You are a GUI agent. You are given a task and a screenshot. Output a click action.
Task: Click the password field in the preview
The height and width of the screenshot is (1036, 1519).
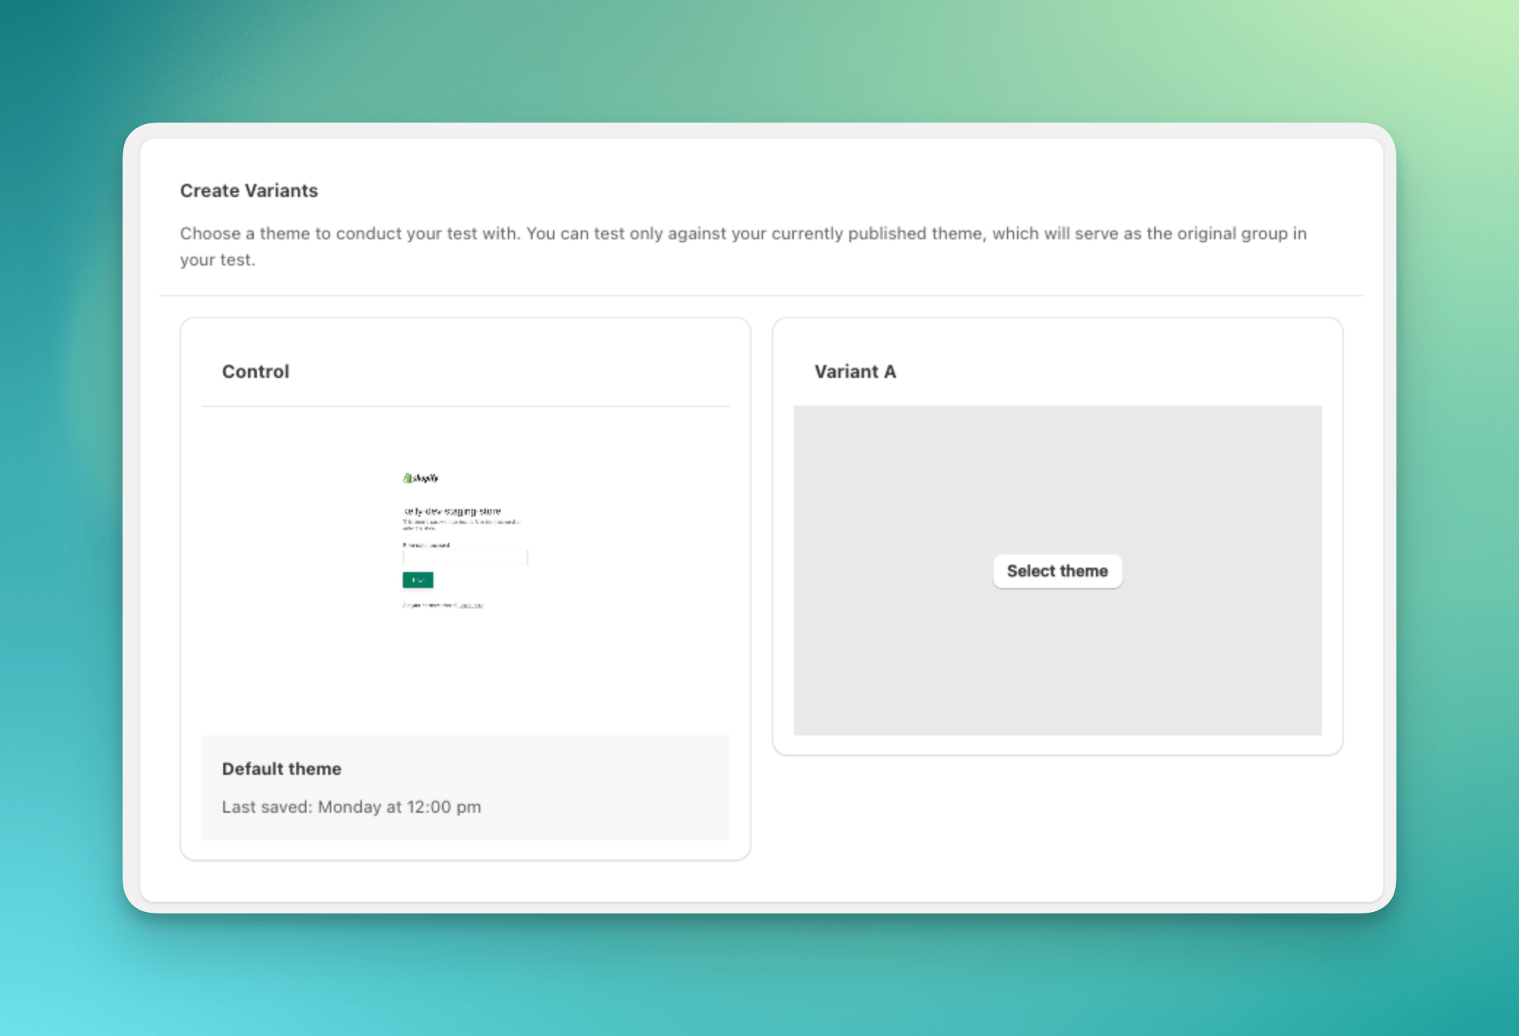click(465, 557)
